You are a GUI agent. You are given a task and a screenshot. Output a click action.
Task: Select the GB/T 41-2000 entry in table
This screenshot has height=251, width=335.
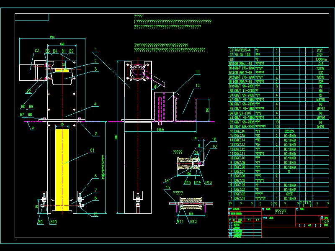coord(244,91)
